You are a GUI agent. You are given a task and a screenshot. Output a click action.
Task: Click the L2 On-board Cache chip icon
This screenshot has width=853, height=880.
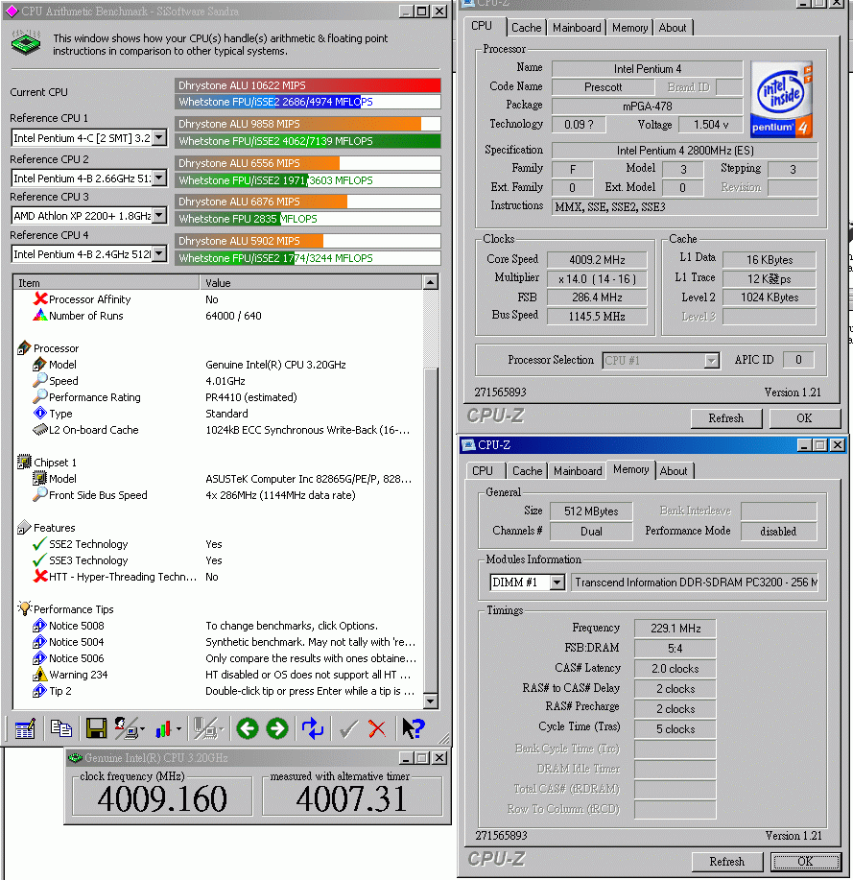[40, 429]
